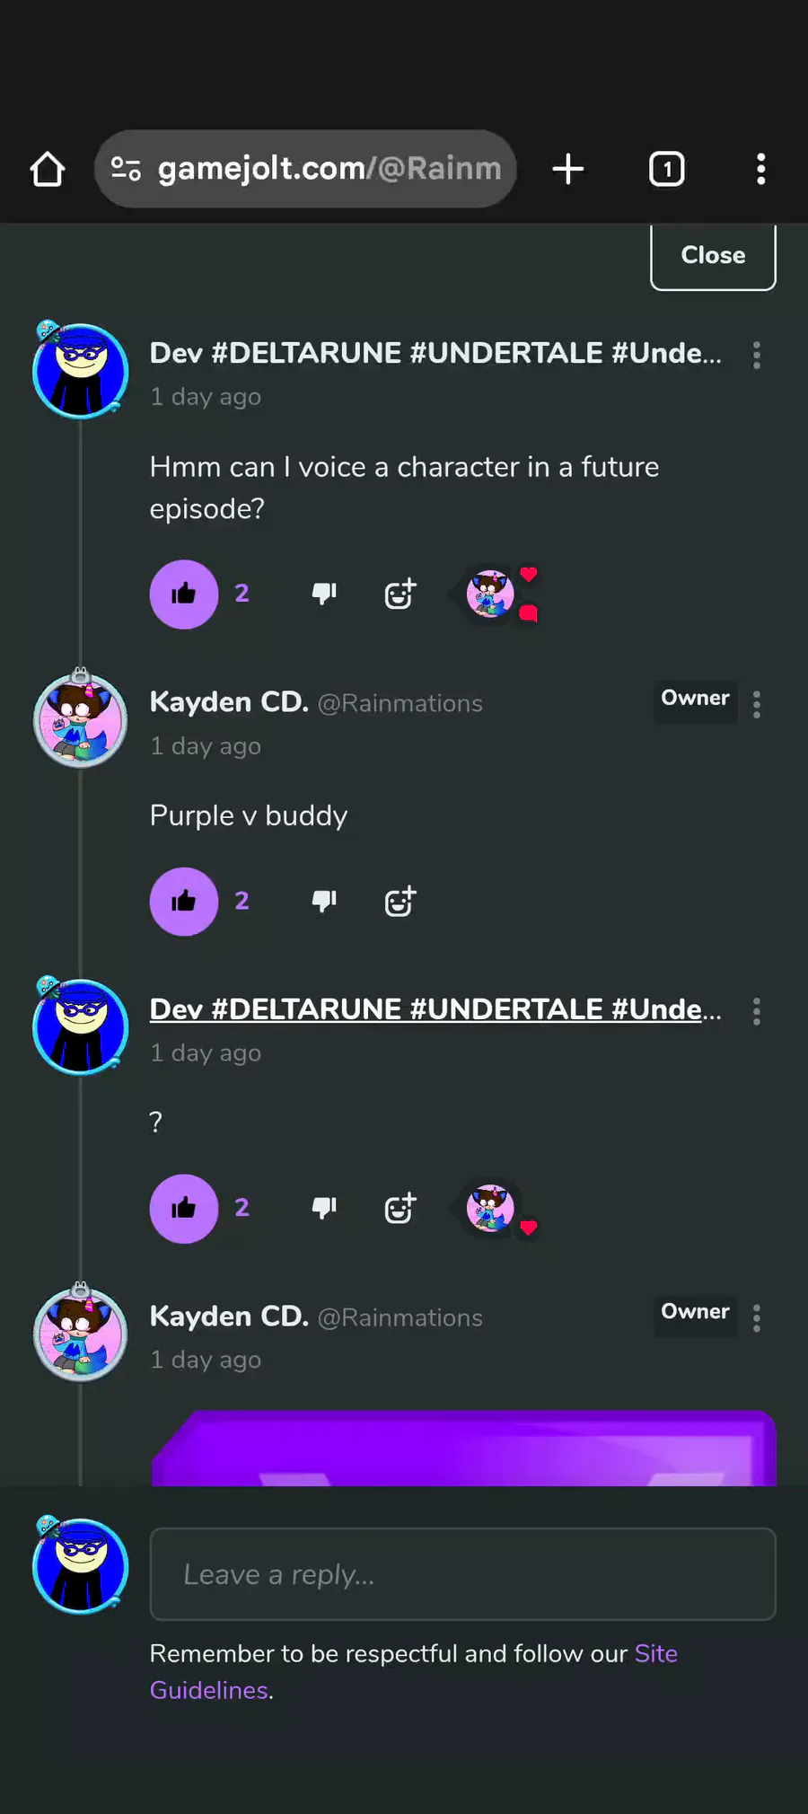This screenshot has height=1814, width=808.
Task: Open a new browser tab with plus icon
Action: (x=568, y=169)
